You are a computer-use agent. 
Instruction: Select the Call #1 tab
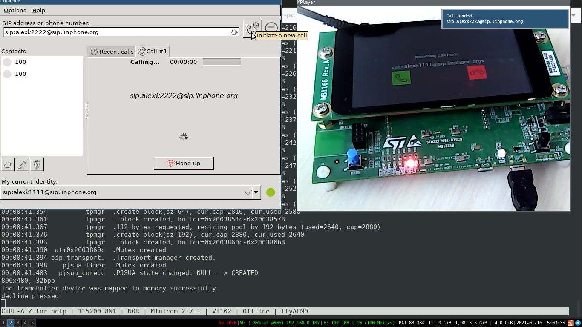pyautogui.click(x=153, y=51)
